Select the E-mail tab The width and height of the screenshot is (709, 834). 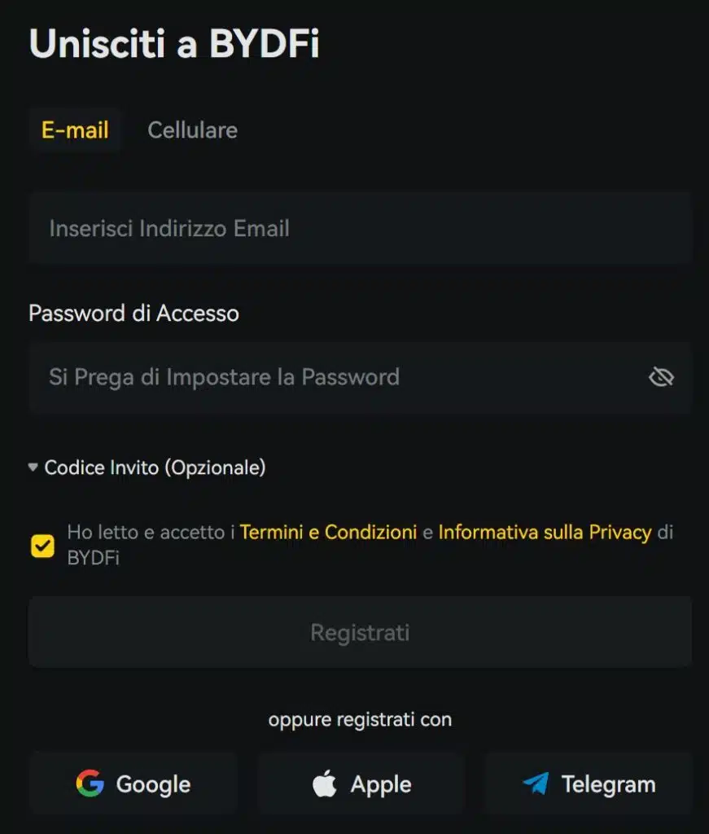tap(75, 129)
